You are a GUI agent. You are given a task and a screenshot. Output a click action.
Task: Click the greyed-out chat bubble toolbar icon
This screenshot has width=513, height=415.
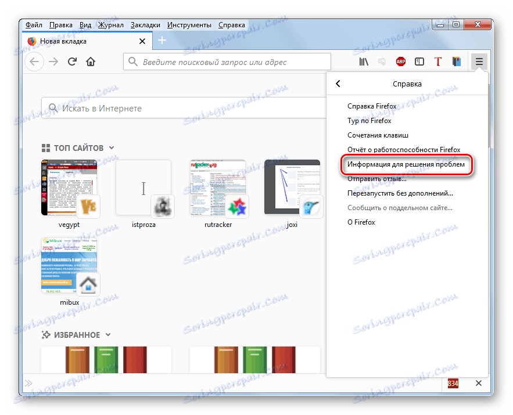pos(382,62)
